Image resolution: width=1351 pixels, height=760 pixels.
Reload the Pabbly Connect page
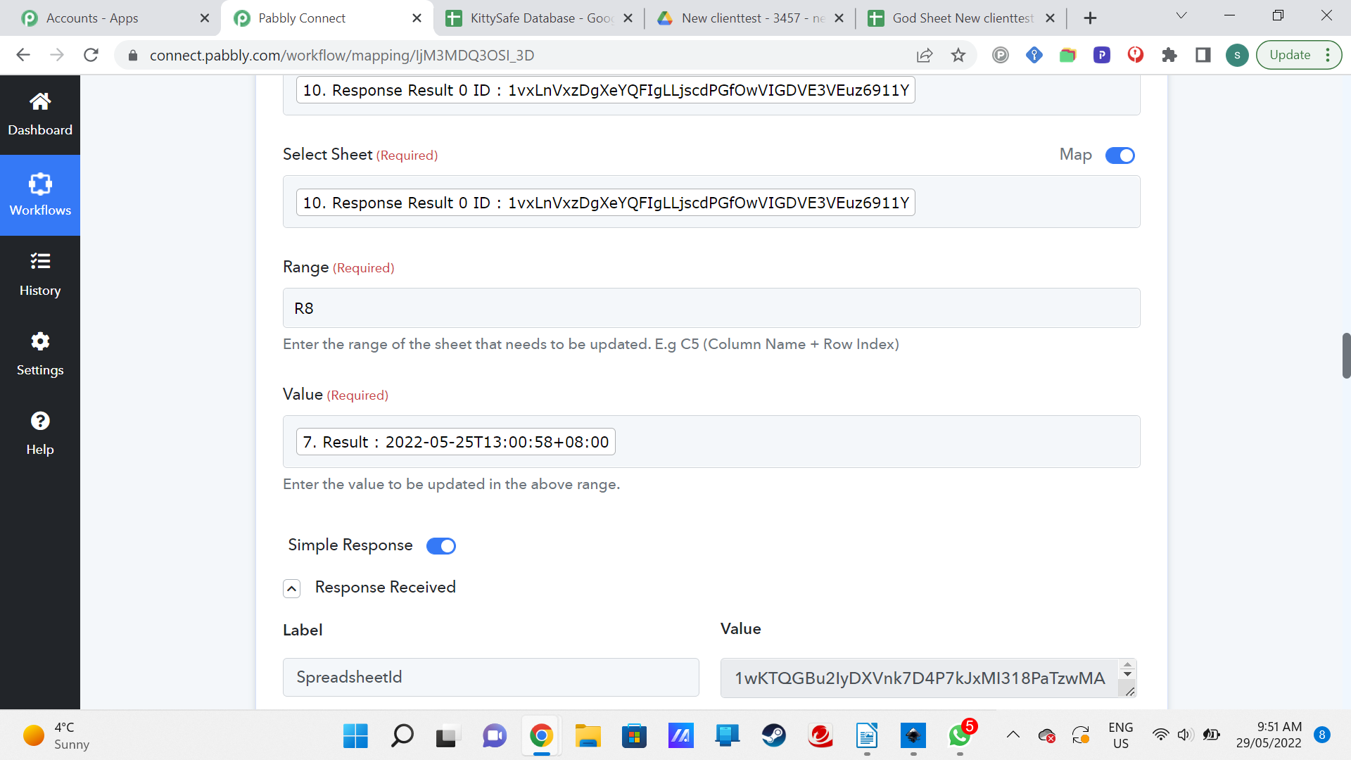pos(91,55)
